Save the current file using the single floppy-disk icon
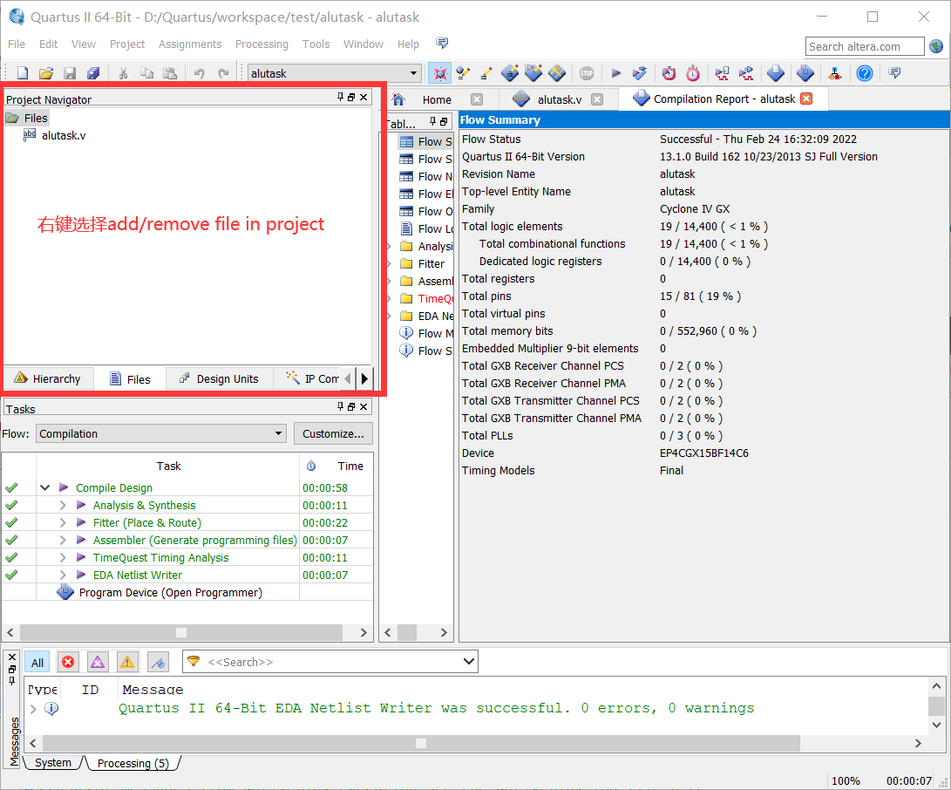951x790 pixels. coord(70,73)
